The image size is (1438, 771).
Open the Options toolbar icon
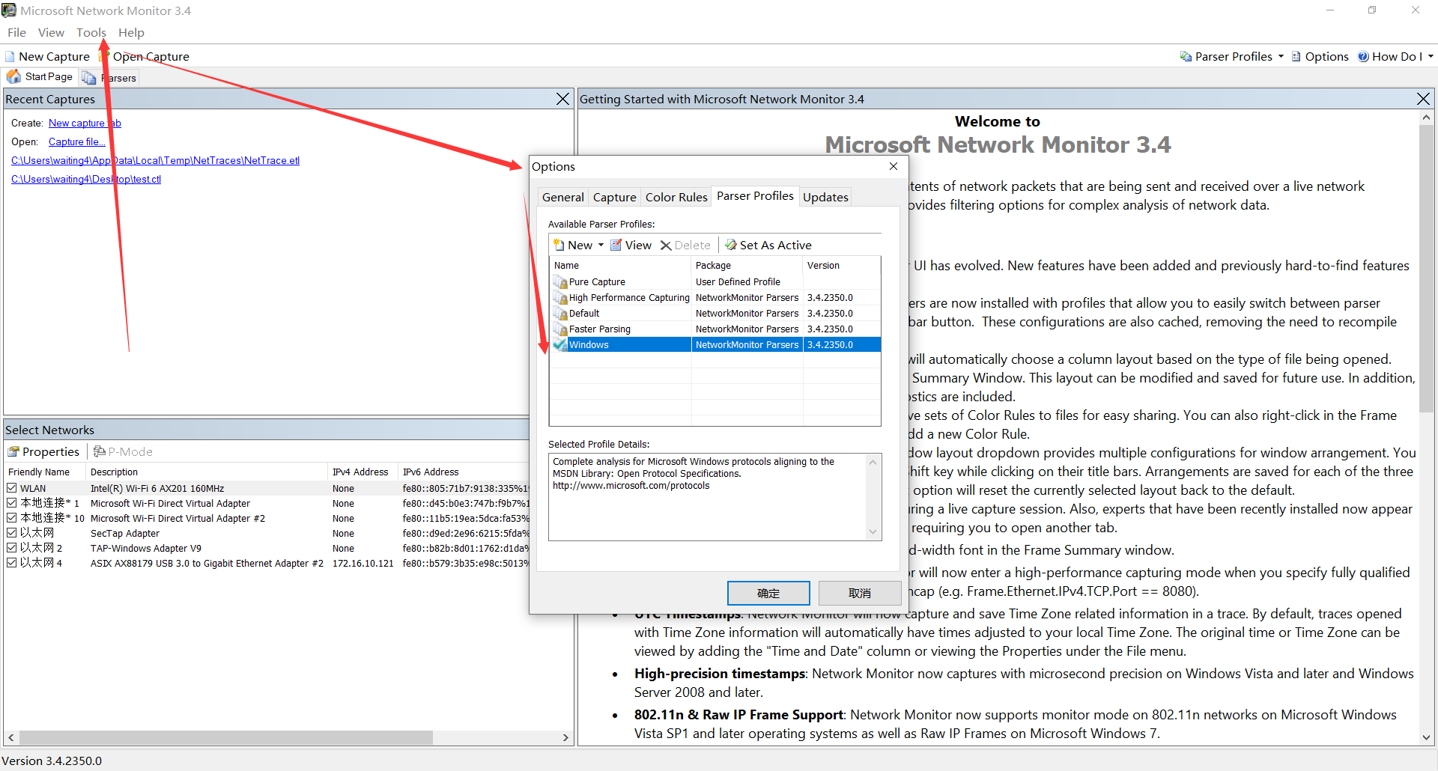pyautogui.click(x=1296, y=57)
